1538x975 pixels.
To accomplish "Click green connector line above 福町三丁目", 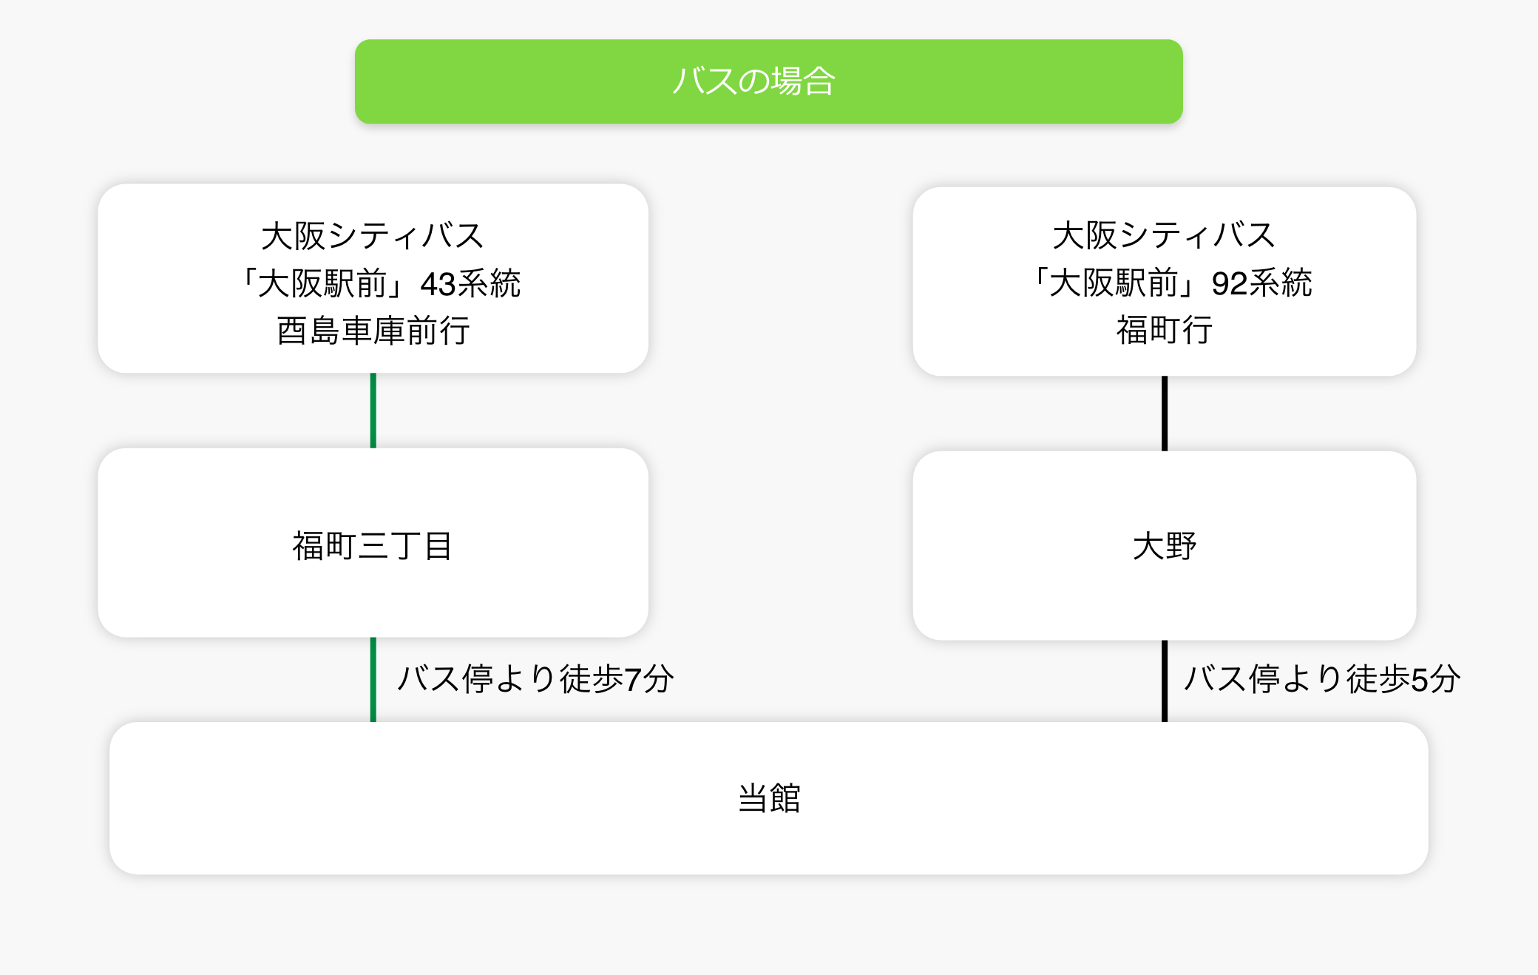I will point(373,411).
